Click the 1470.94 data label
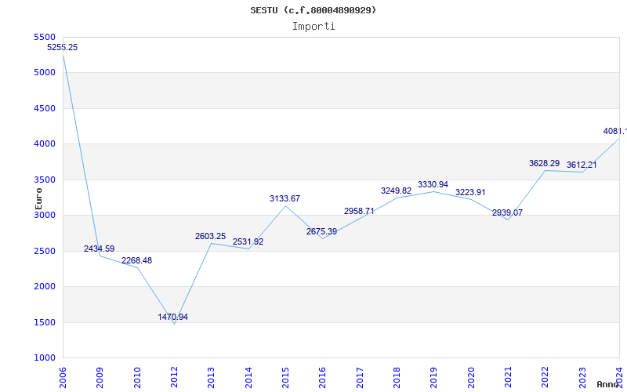 click(172, 317)
